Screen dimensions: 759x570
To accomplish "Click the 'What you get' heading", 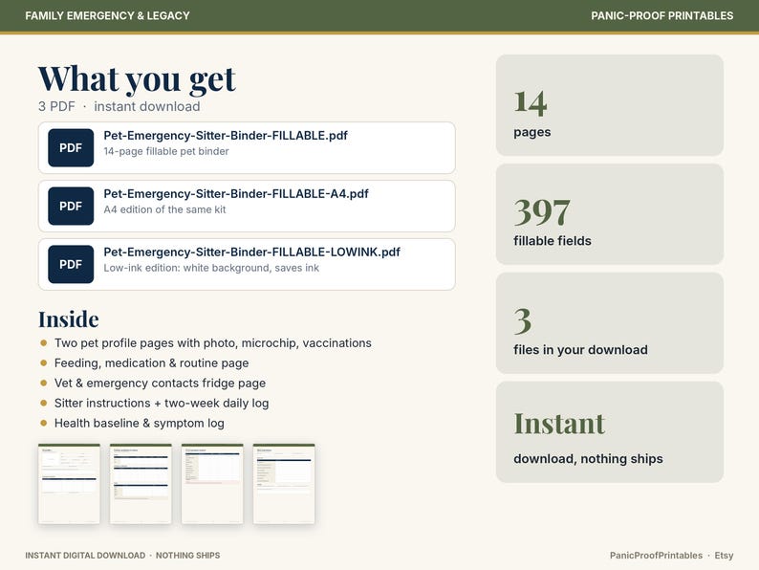I will click(x=137, y=79).
